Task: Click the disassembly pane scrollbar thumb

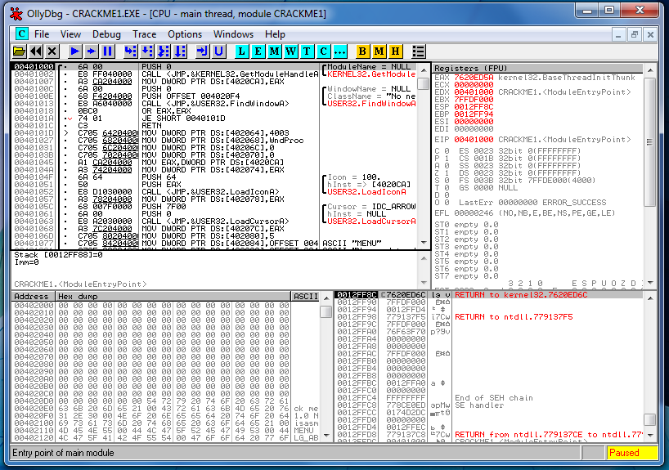Action: pyautogui.click(x=424, y=83)
